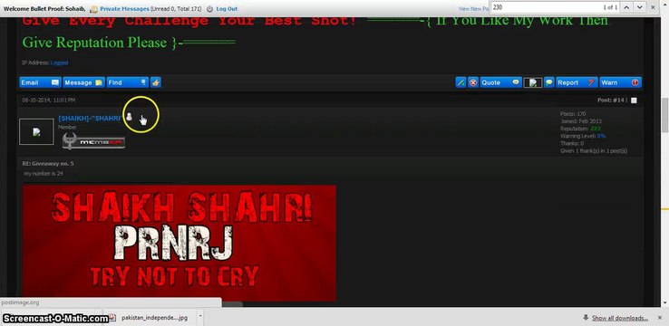Click the red X delete post icon
The width and height of the screenshot is (669, 326).
pyautogui.click(x=473, y=82)
